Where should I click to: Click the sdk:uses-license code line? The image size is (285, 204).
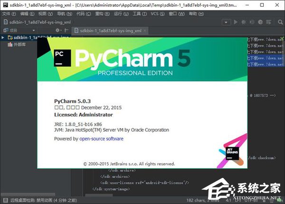145,183
